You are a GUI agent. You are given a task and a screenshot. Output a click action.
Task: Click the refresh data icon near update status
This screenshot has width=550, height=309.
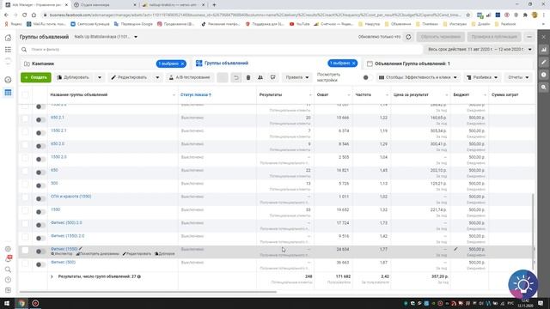408,37
